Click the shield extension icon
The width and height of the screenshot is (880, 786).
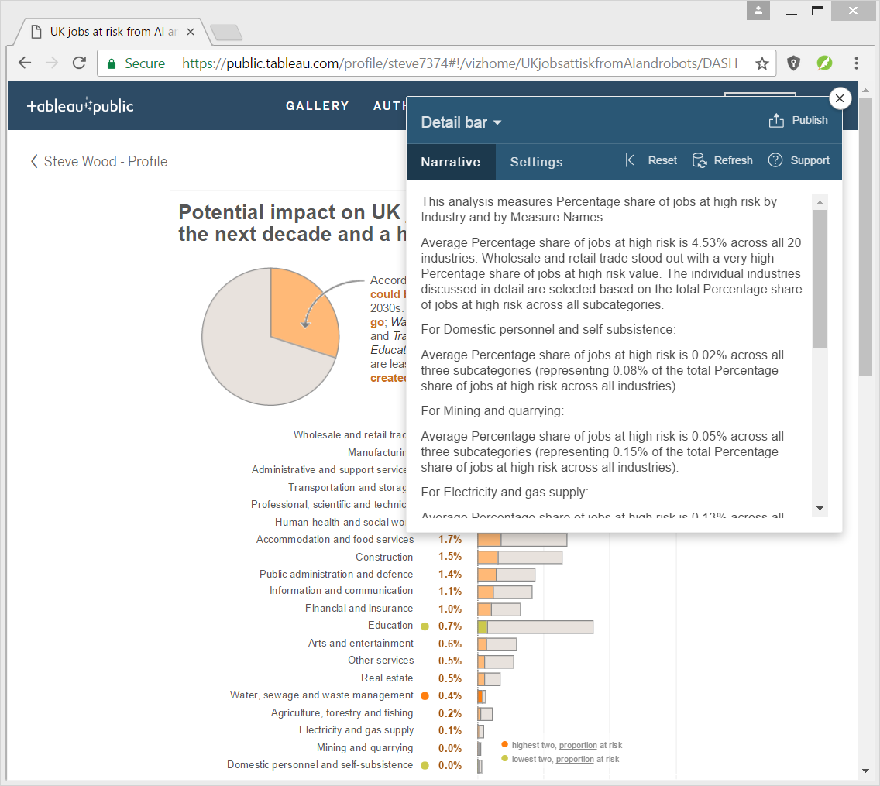(793, 63)
